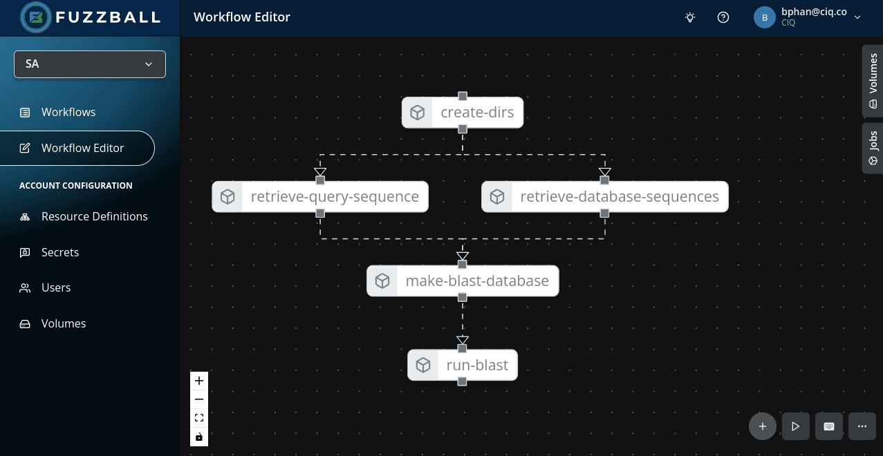
Task: Run the workflow with play button
Action: (796, 426)
